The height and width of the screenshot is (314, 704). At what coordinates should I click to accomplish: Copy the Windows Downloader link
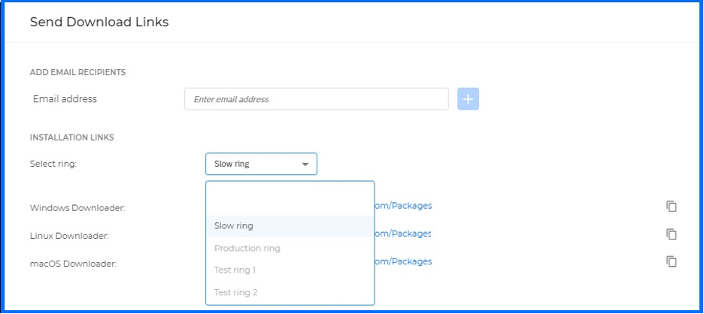tap(672, 207)
